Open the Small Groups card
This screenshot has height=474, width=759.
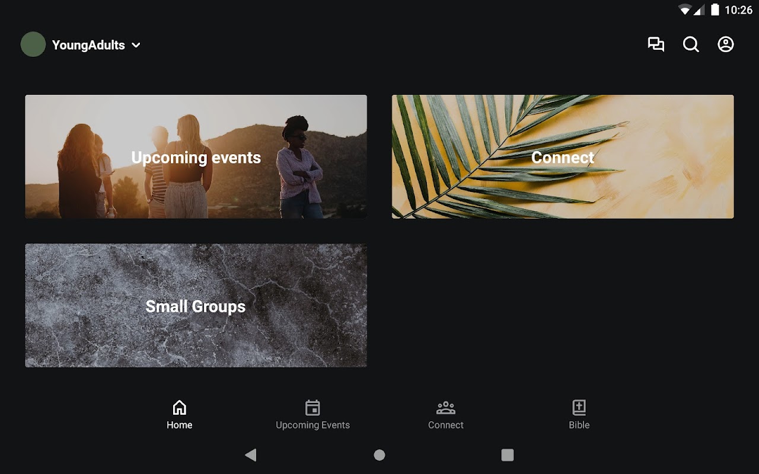coord(196,305)
